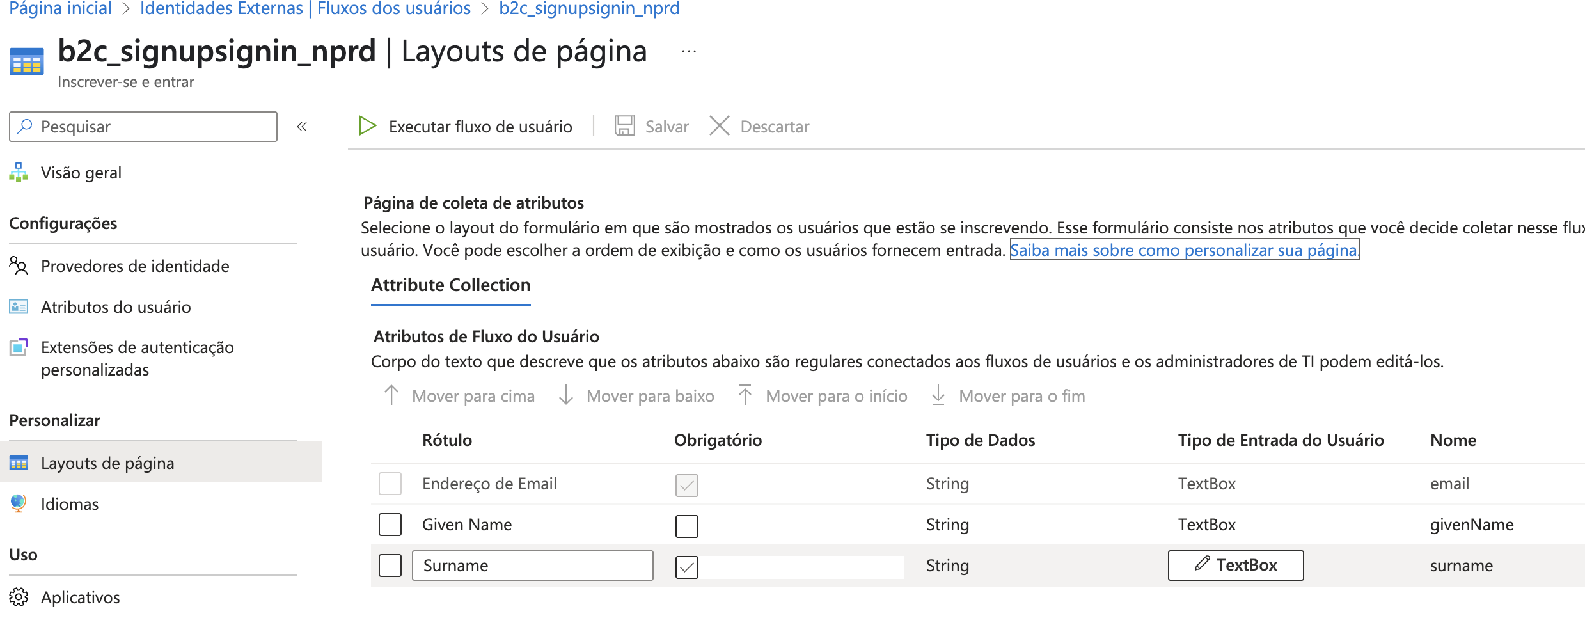Click the Tipo de Dados column header
1585x641 pixels.
981,440
